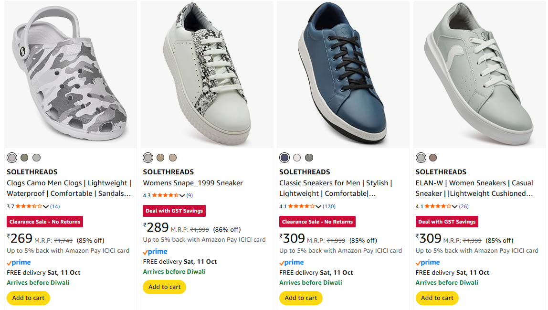Click star rating icons of Snape_1999 Sneaker
548x310 pixels.
(x=165, y=195)
